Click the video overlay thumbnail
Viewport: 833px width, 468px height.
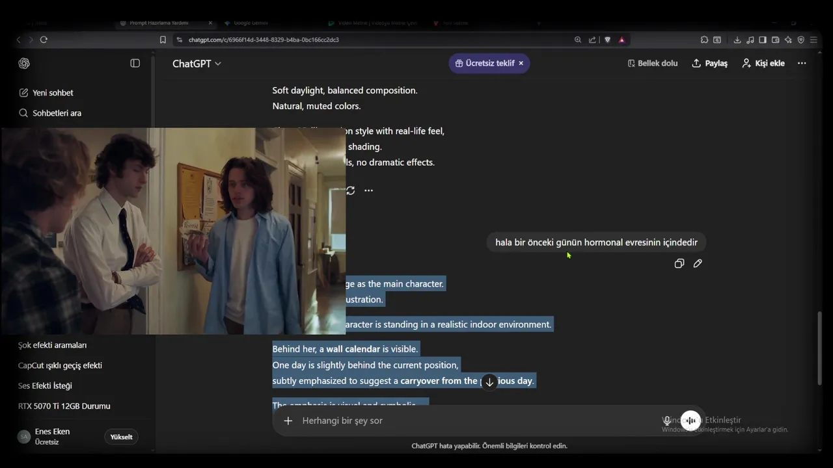click(173, 231)
